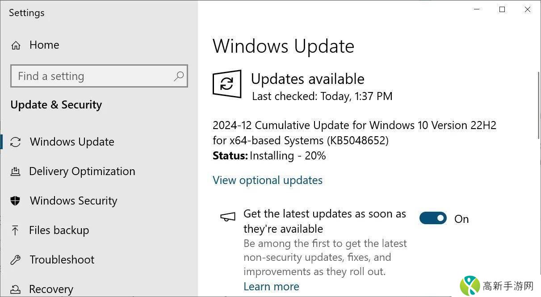Viewport: 541px width, 297px height.
Task: Click the Learn more link
Action: point(271,287)
